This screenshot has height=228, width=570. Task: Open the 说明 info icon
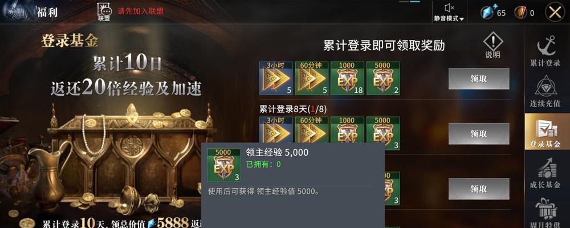point(492,45)
